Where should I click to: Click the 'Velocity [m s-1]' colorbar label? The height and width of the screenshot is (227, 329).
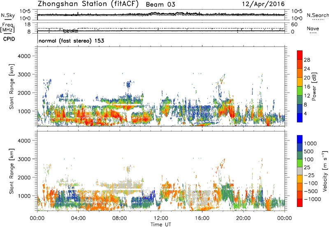pos(325,171)
